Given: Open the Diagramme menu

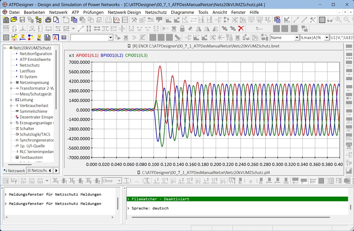Looking at the screenshot, I should tap(182, 12).
